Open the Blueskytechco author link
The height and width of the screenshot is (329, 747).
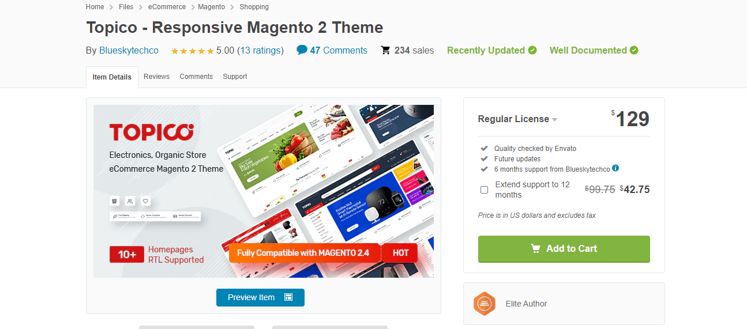pos(129,50)
